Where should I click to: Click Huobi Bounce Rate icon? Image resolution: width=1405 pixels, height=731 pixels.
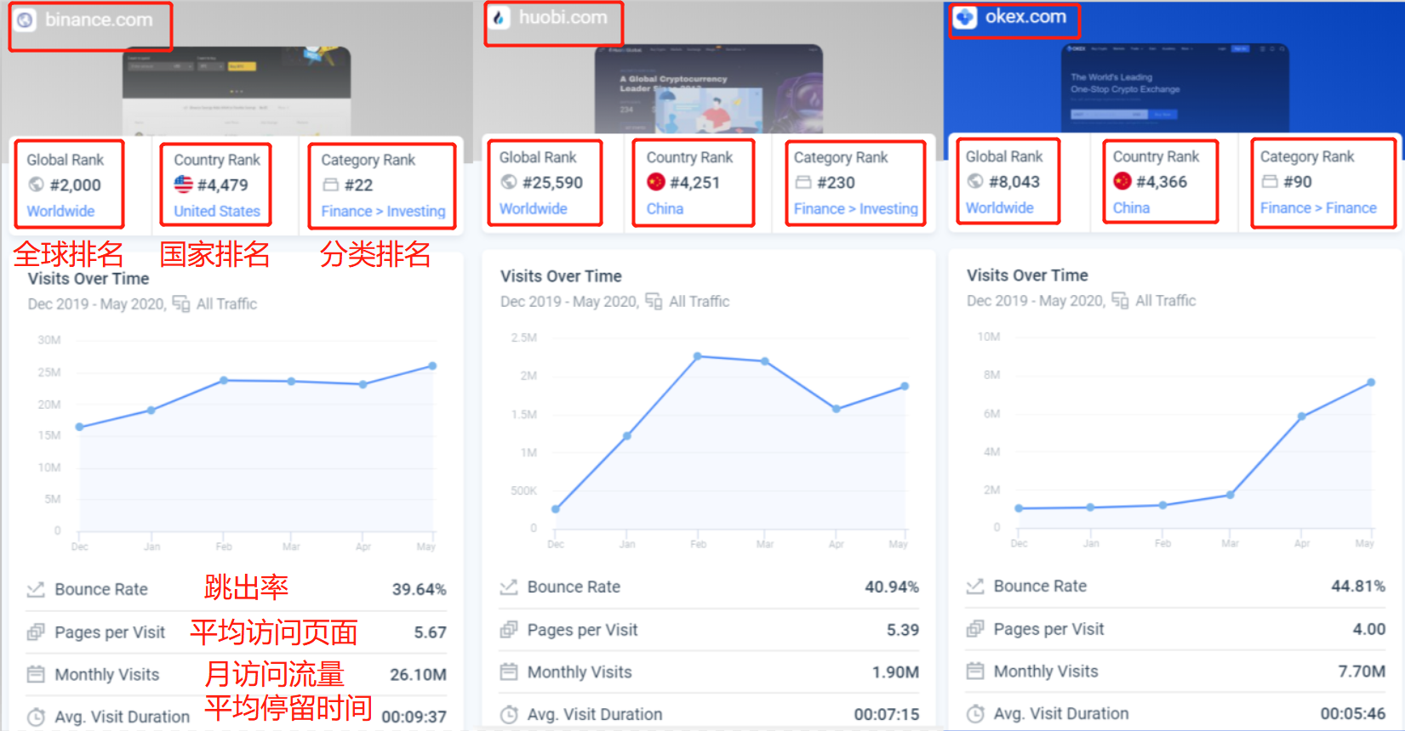coord(509,586)
